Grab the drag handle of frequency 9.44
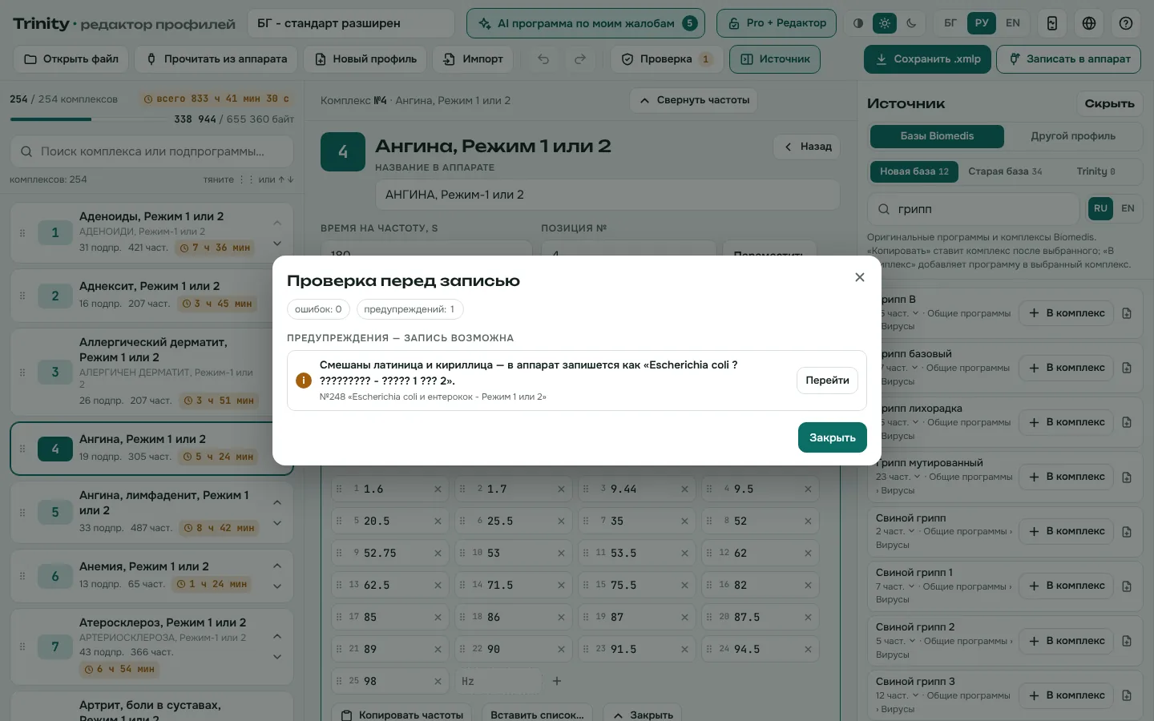The image size is (1154, 721). coord(586,489)
